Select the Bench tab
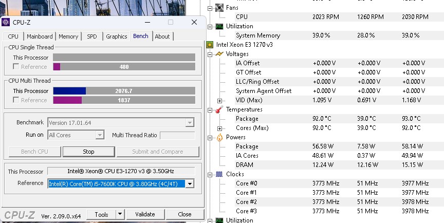 141,36
